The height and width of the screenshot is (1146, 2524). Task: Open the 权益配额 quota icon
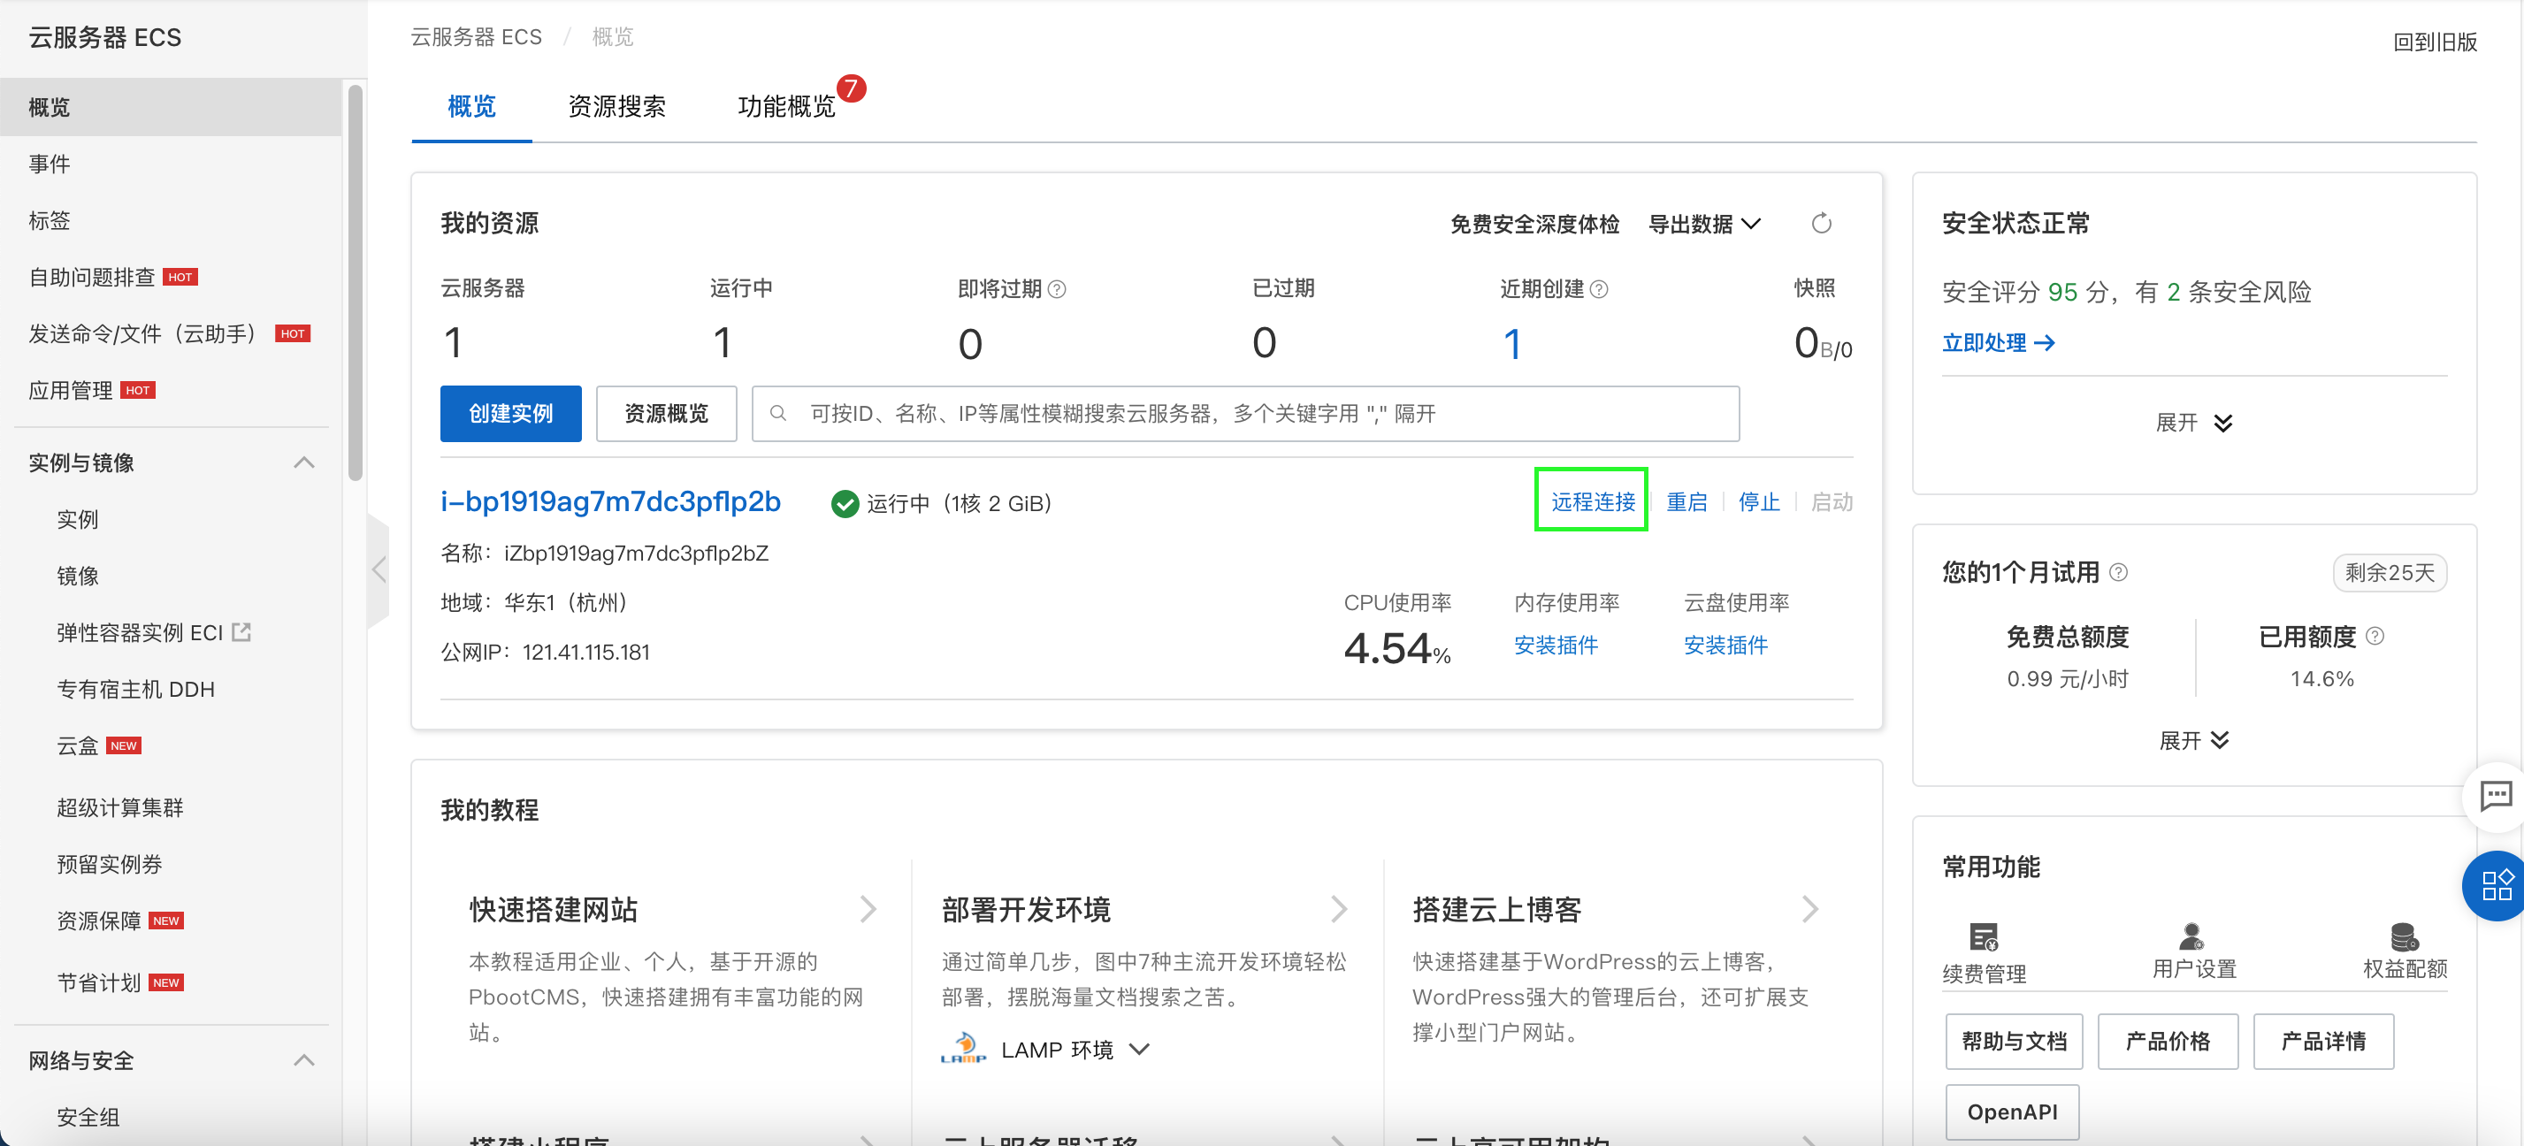point(2404,937)
